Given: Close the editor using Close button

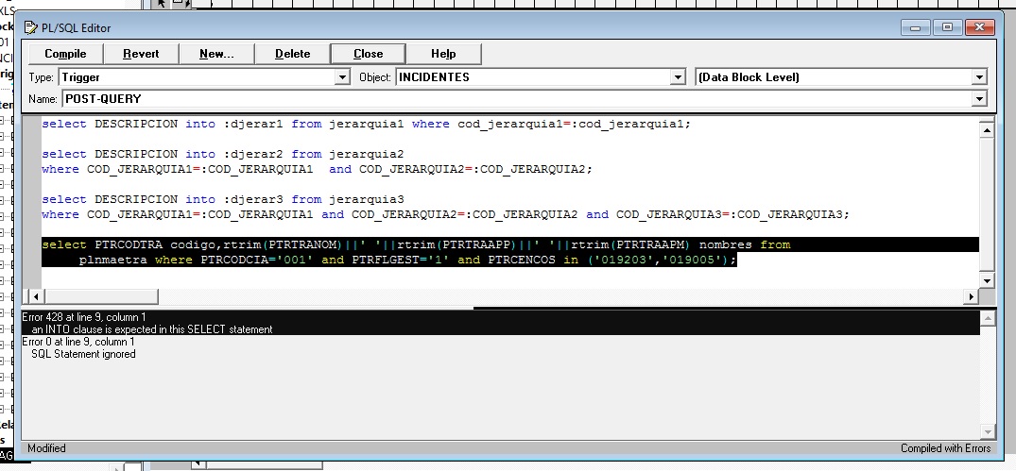Looking at the screenshot, I should tap(368, 54).
